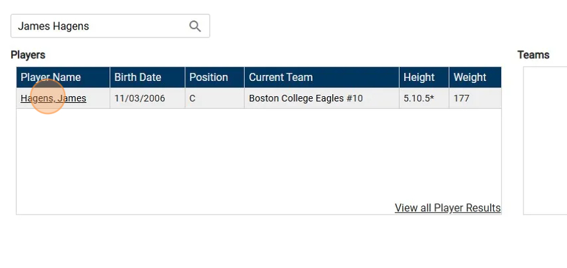Image resolution: width=567 pixels, height=268 pixels.
Task: Select the position cell showing C
Action: 193,99
